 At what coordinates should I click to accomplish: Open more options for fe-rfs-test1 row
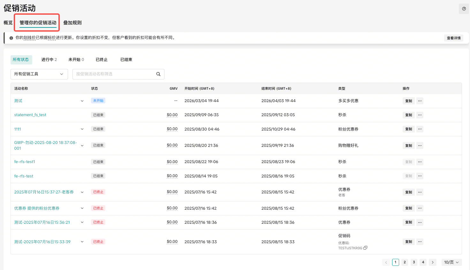coord(420,162)
